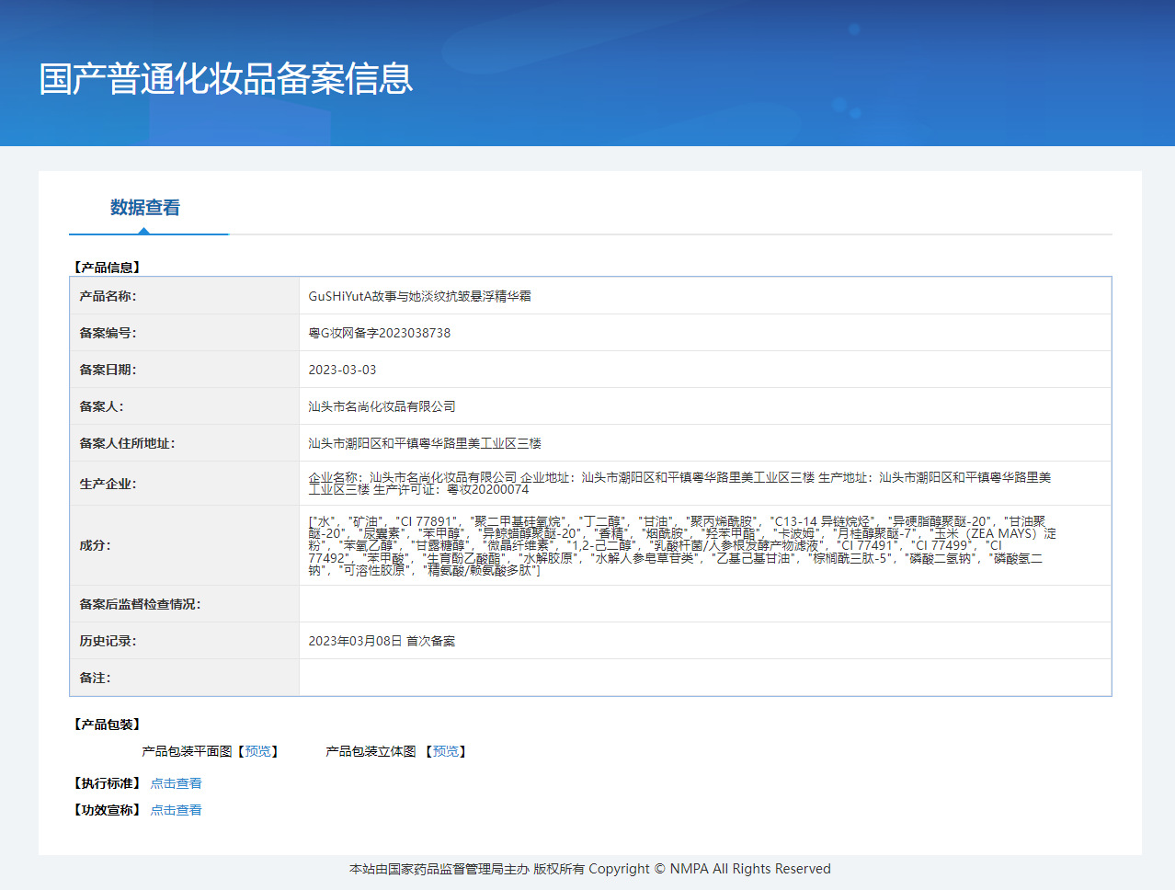Click the 【产品信息】 section heading
Screen dimensions: 1175x890
click(x=107, y=268)
